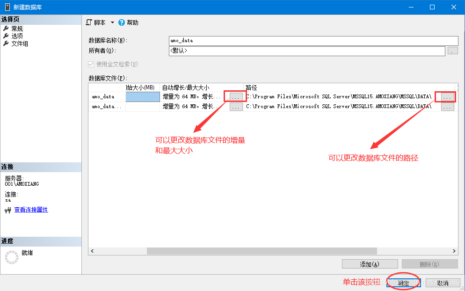Open owner picker via ... next to 所有者
The height and width of the screenshot is (291, 465).
point(452,51)
